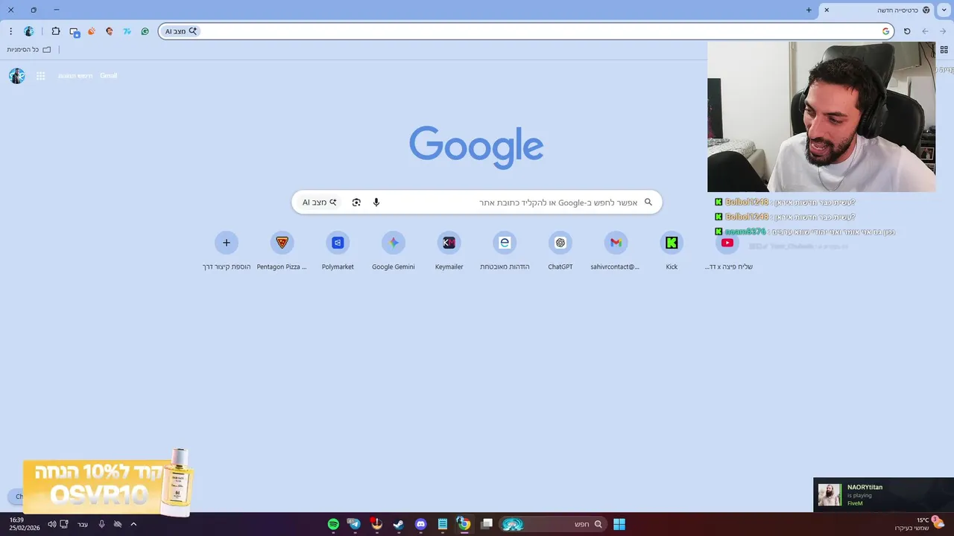Open Steam from the taskbar

399,524
